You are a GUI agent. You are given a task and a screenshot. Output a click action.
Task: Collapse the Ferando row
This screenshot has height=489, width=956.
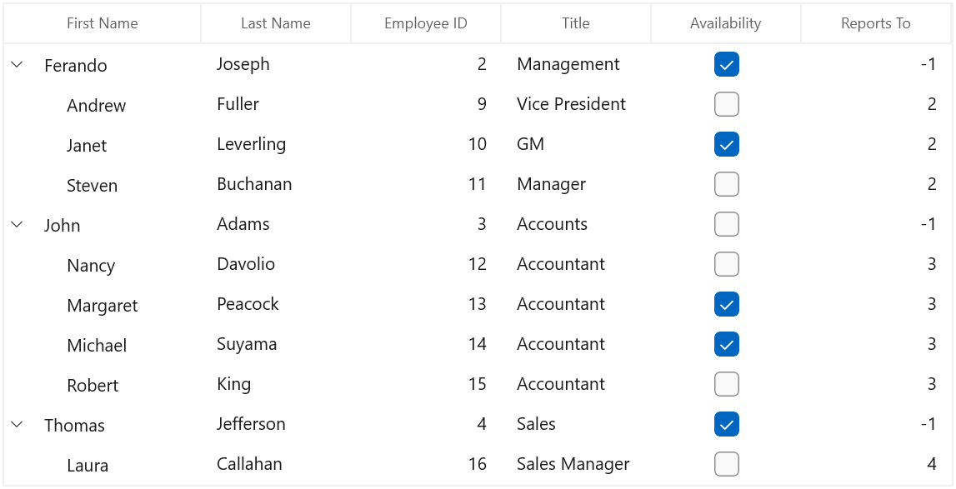point(17,64)
